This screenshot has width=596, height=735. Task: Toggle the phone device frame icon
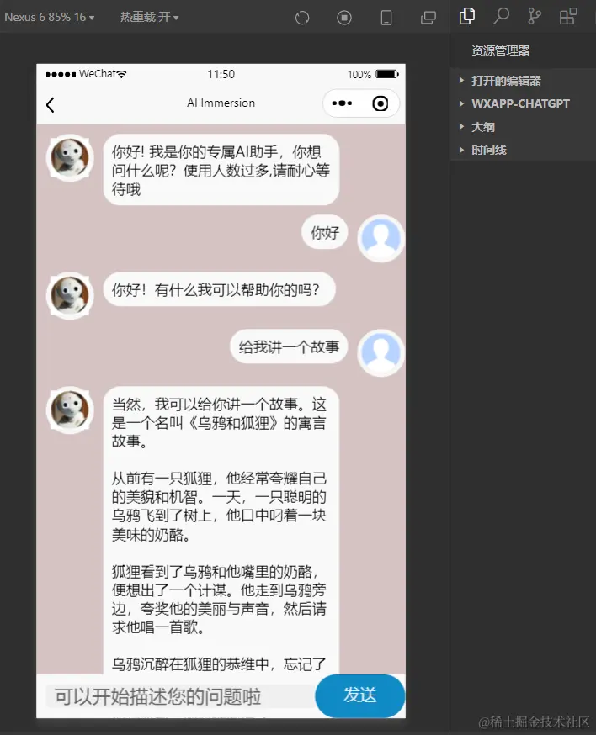click(386, 18)
